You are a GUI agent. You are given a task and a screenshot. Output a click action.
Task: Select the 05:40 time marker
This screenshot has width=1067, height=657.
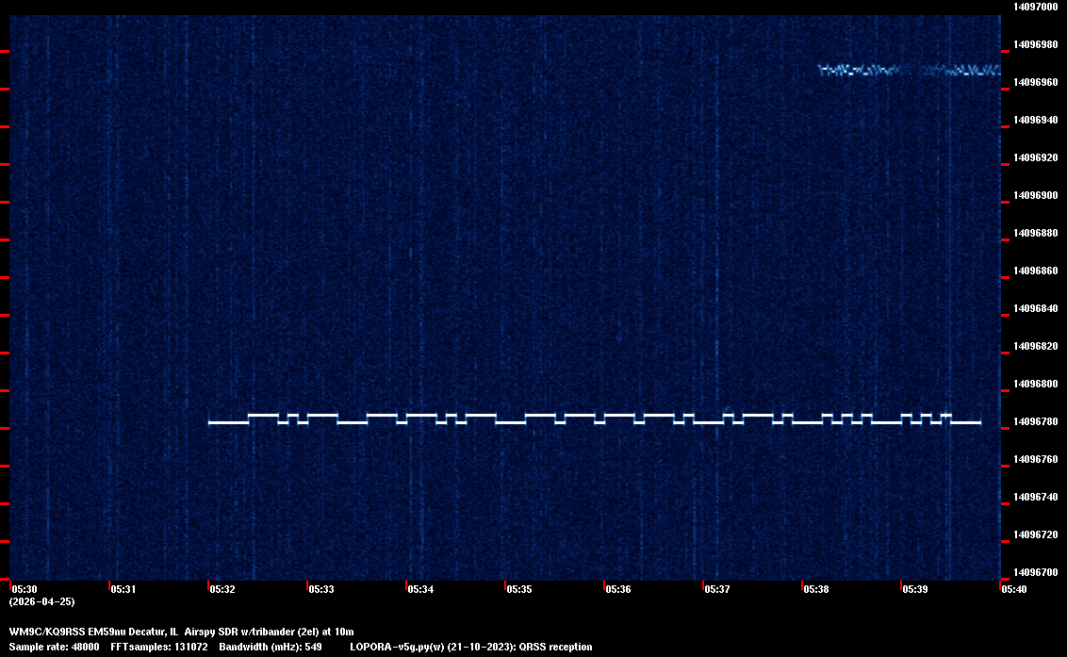[1014, 589]
